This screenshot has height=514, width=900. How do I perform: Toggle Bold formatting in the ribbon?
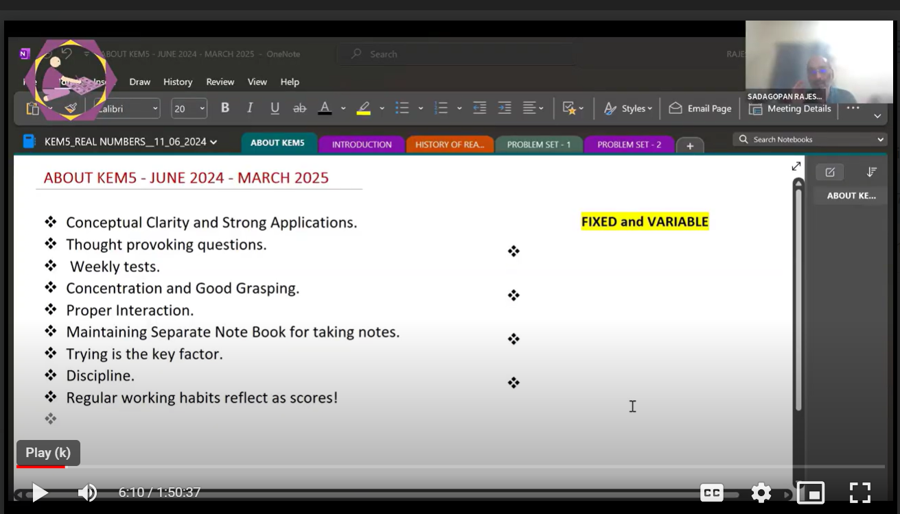[224, 108]
